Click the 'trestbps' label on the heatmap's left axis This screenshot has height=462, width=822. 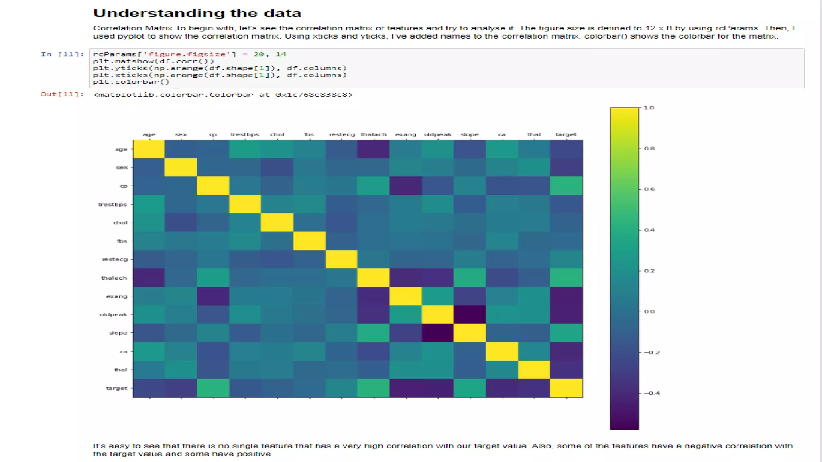tap(112, 204)
